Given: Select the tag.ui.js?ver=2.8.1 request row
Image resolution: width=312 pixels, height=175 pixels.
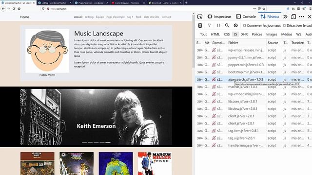Looking at the screenshot, I should tap(253, 138).
